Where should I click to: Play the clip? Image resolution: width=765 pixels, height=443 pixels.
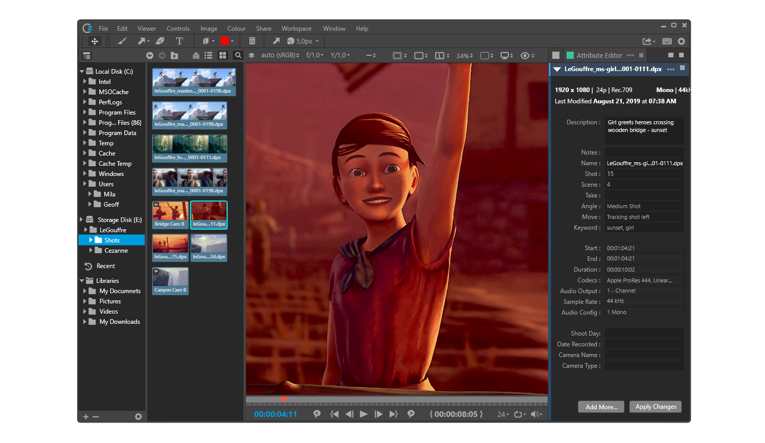(x=364, y=414)
